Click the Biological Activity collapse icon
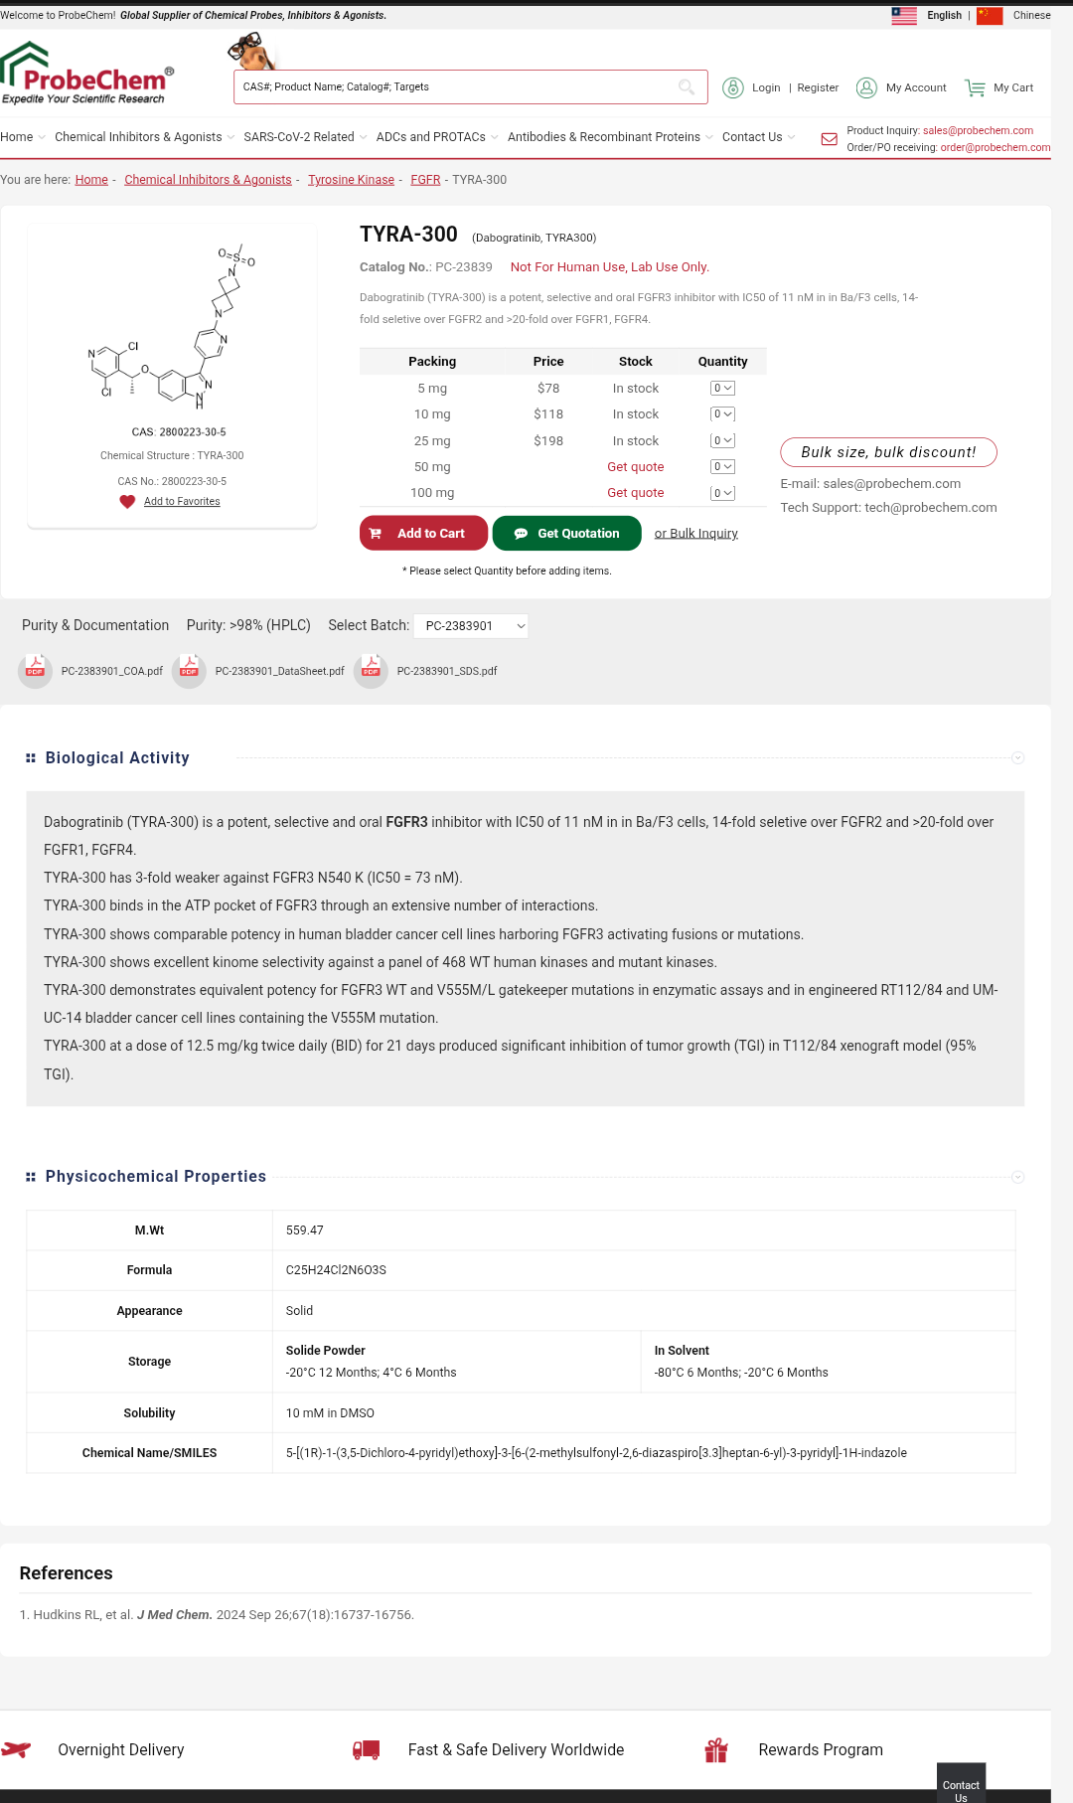Image resolution: width=1073 pixels, height=1803 pixels. pos(1017,758)
